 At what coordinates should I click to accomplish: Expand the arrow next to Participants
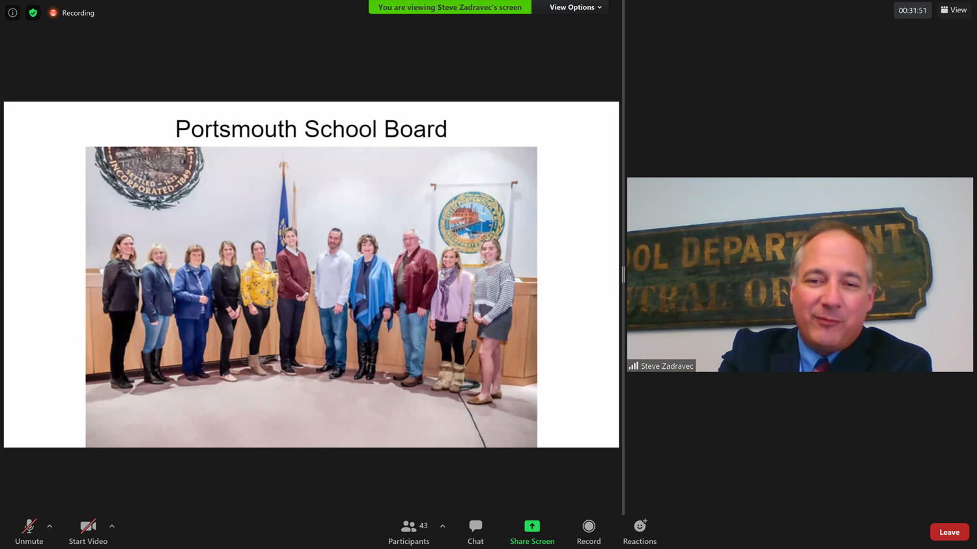[443, 526]
